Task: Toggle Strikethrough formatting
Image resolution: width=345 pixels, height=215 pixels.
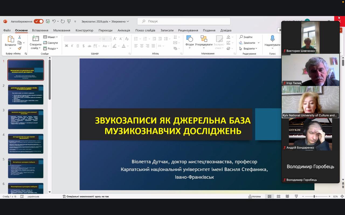Action: coord(89,46)
